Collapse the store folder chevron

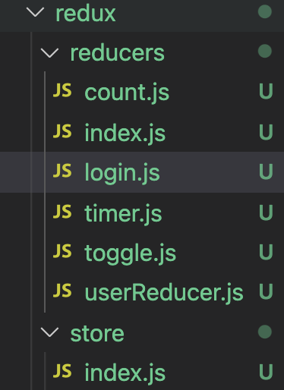tap(49, 332)
